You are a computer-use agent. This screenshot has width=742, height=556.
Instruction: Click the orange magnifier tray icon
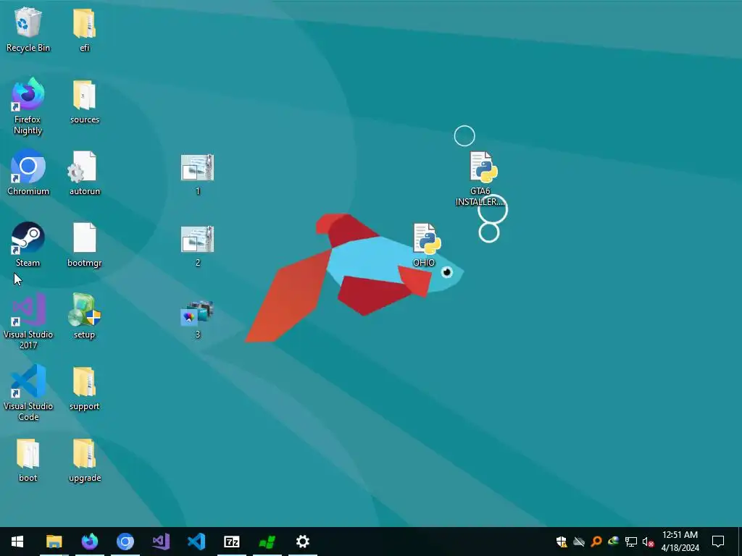(596, 542)
